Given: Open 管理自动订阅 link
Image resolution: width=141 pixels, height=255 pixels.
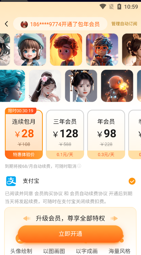Looking at the screenshot, I should [124, 24].
